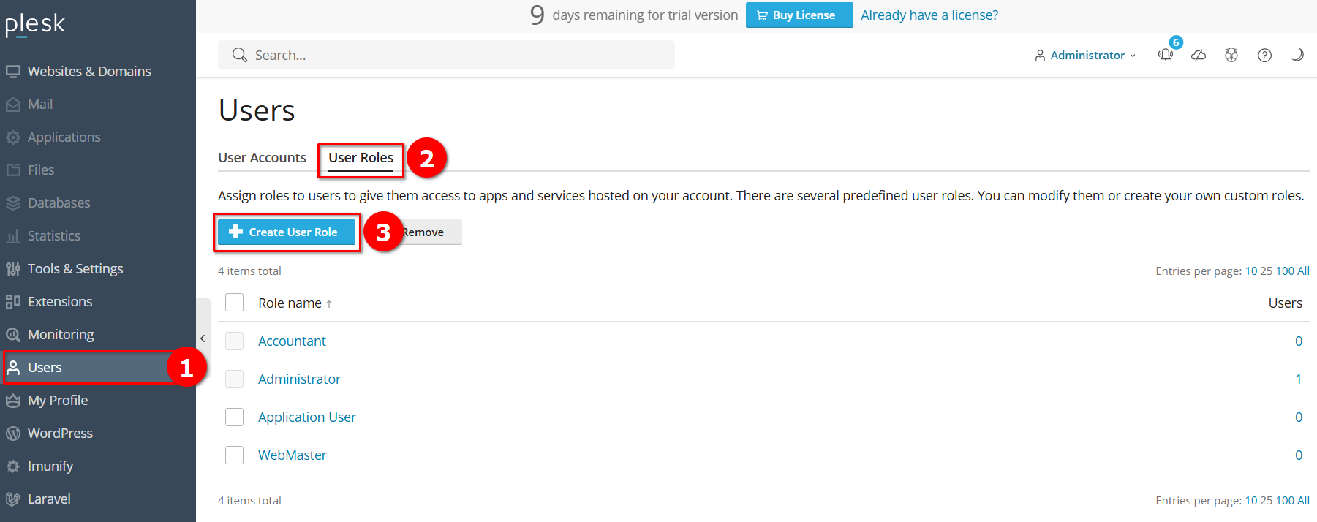Show All entries per page at top
This screenshot has height=522, width=1317.
point(1303,271)
